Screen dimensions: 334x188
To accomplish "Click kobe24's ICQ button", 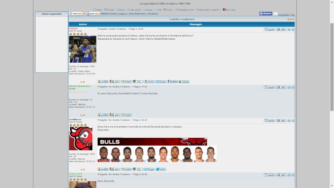I will (137, 81).
